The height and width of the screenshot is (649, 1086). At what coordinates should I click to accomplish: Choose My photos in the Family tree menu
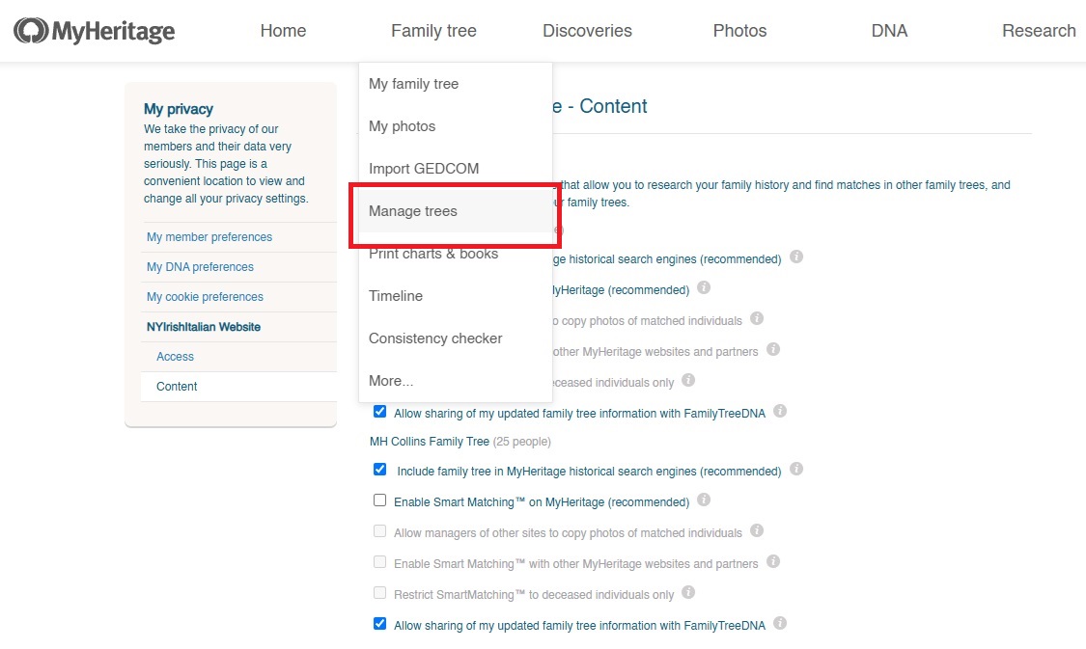[x=456, y=126]
